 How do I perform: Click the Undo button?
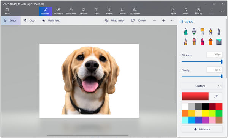(x=186, y=11)
